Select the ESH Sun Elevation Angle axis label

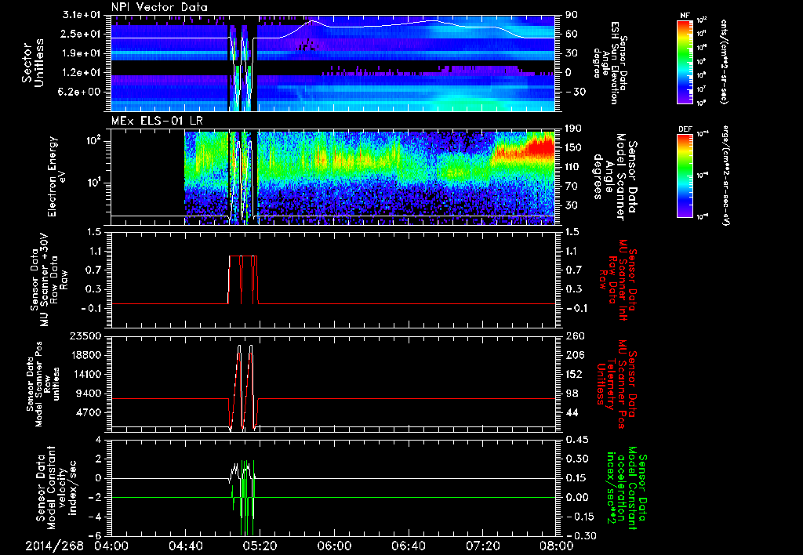coord(614,61)
